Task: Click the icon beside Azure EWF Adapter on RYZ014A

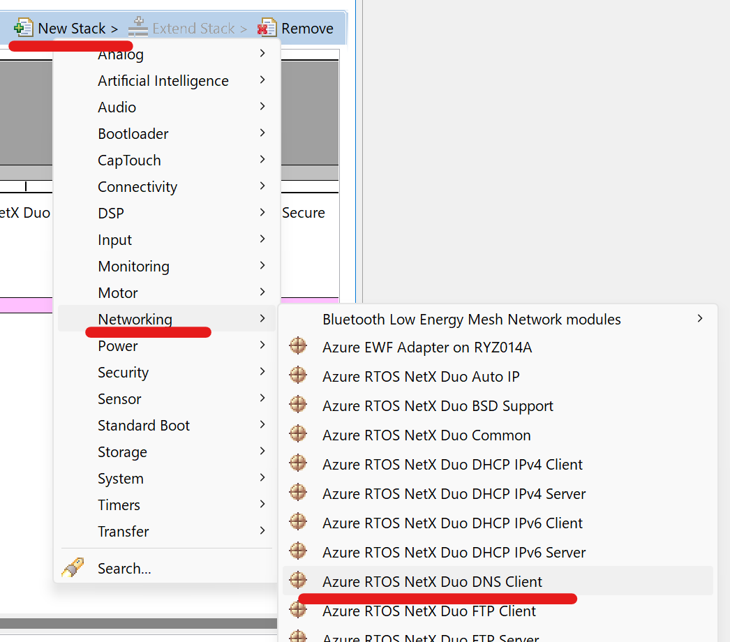Action: (298, 346)
